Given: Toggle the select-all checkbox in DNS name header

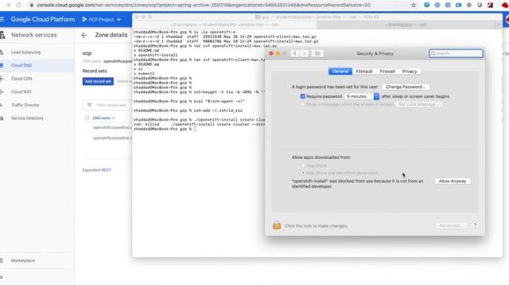Looking at the screenshot, I should pos(87,118).
